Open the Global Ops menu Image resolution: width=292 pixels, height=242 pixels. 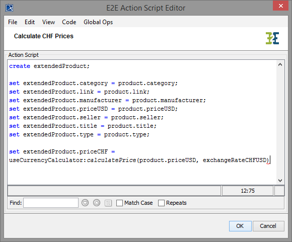click(98, 22)
